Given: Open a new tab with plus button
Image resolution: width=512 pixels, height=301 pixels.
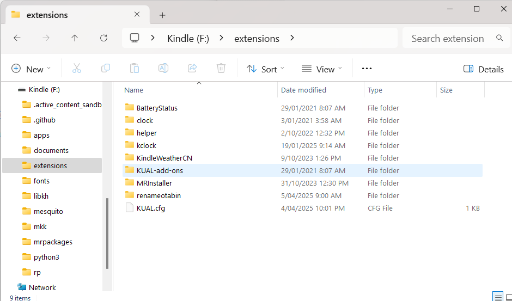Looking at the screenshot, I should pos(162,15).
